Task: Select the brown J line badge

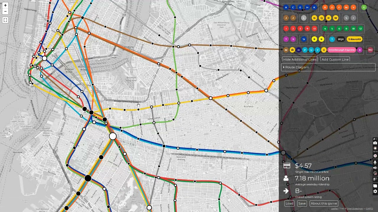Action: 286,18
